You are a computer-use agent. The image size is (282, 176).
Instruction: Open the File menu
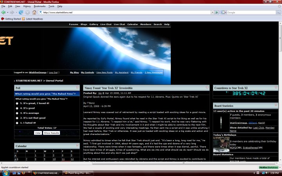(3, 6)
